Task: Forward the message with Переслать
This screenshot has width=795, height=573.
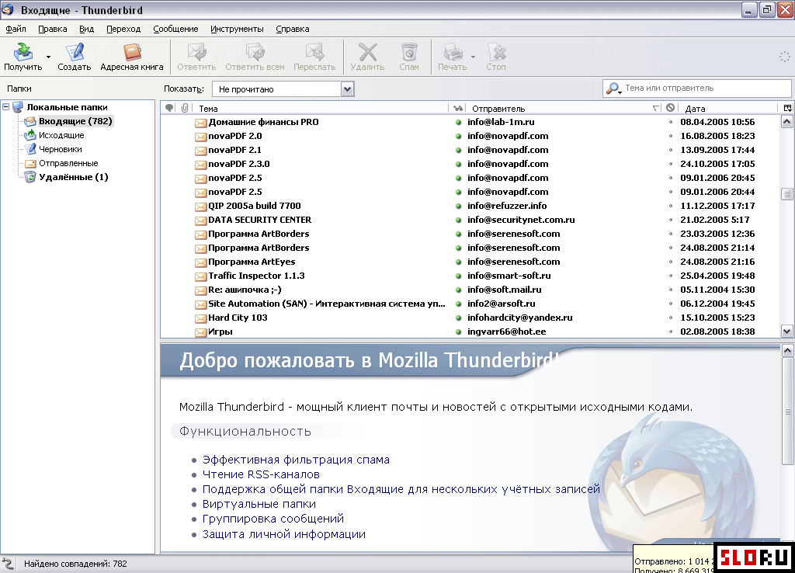Action: pos(314,57)
